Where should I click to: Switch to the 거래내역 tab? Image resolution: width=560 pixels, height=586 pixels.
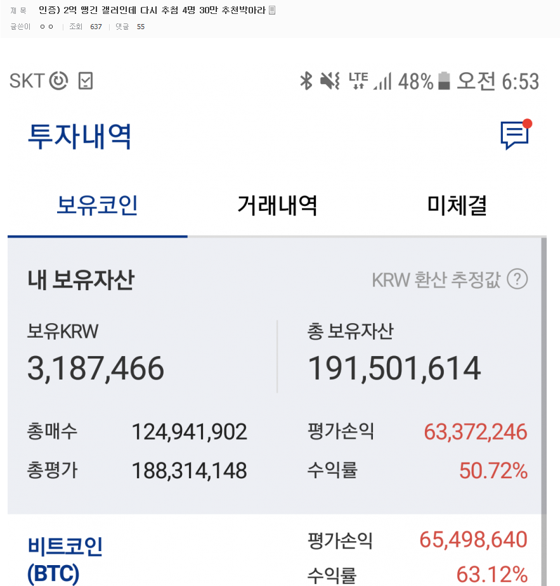[x=277, y=205]
